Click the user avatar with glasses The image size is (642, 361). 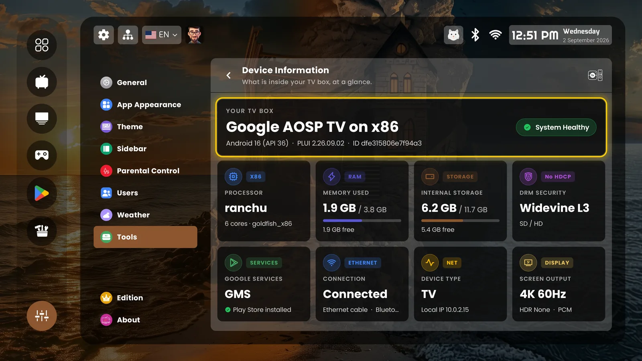coord(195,35)
